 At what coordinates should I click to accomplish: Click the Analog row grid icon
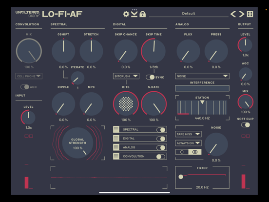pyautogui.click(x=116, y=147)
